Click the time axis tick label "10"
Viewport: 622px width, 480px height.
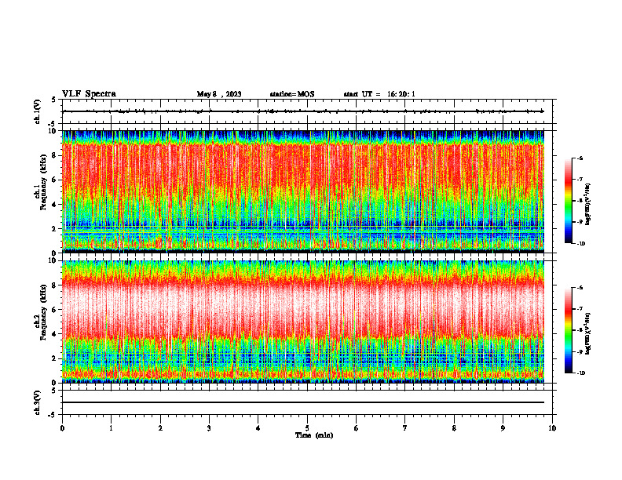(x=552, y=428)
